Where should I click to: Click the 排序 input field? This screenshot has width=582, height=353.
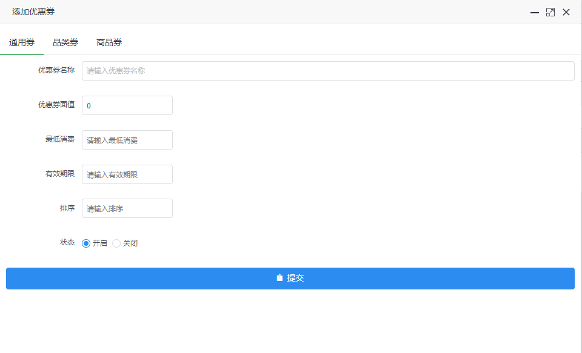(x=127, y=208)
